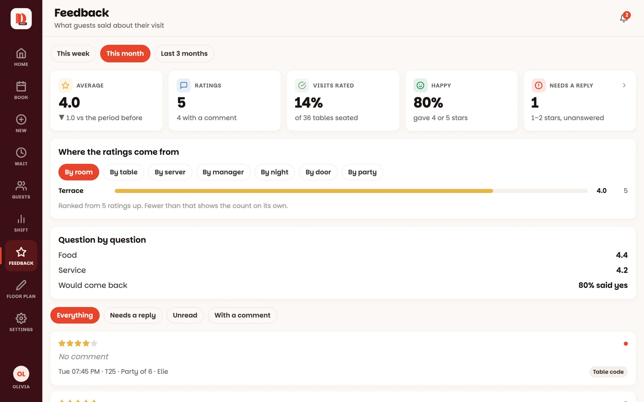644x402 pixels.
Task: Switch breakdown to By table
Action: tap(124, 172)
